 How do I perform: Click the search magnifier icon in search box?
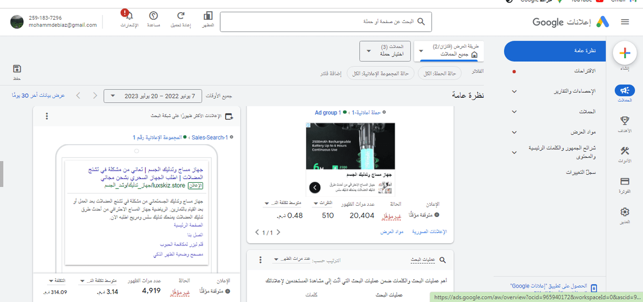tap(421, 22)
